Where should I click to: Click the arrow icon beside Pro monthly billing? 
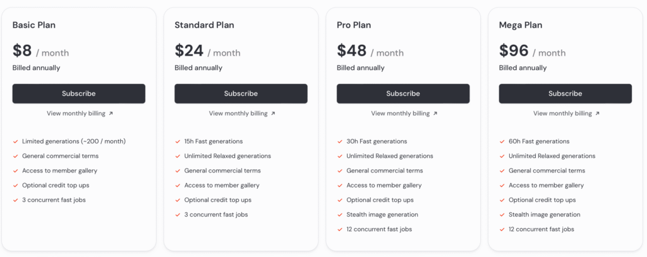[435, 114]
